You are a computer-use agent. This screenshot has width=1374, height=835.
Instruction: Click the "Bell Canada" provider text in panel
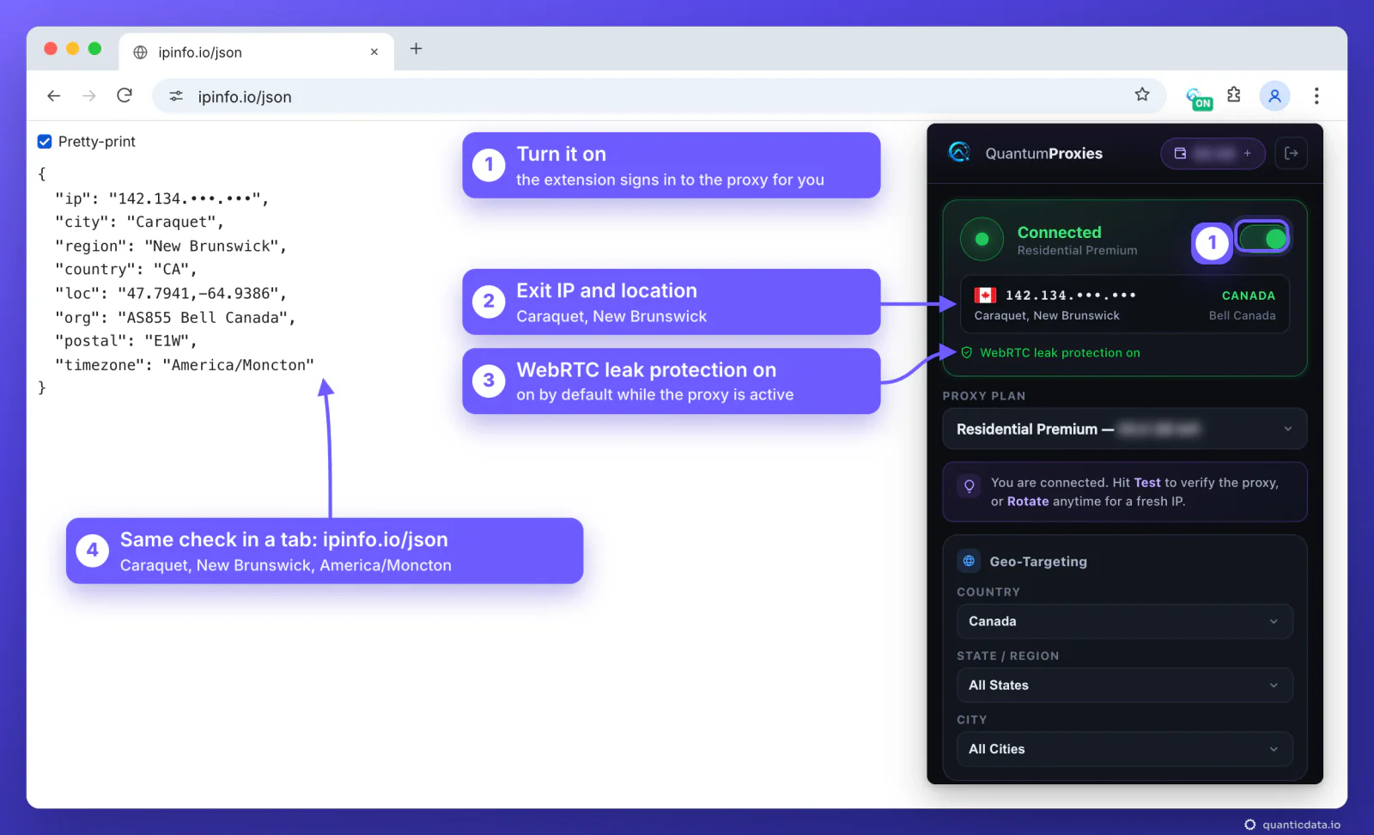(1242, 315)
